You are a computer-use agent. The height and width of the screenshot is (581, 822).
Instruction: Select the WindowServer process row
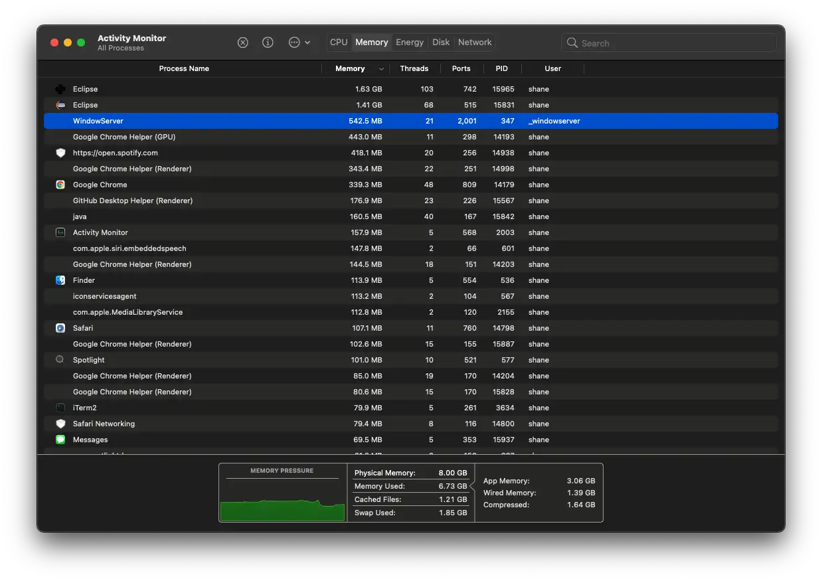pos(411,121)
